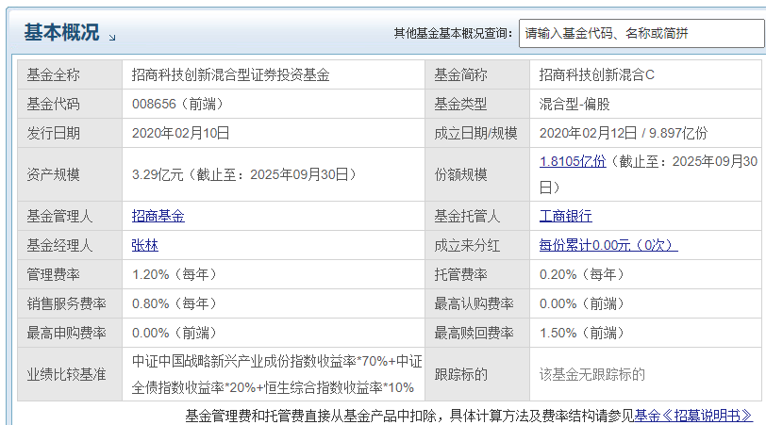Select 该基金无跟踪标的 tracking target text
This screenshot has width=766, height=425.
coord(592,374)
